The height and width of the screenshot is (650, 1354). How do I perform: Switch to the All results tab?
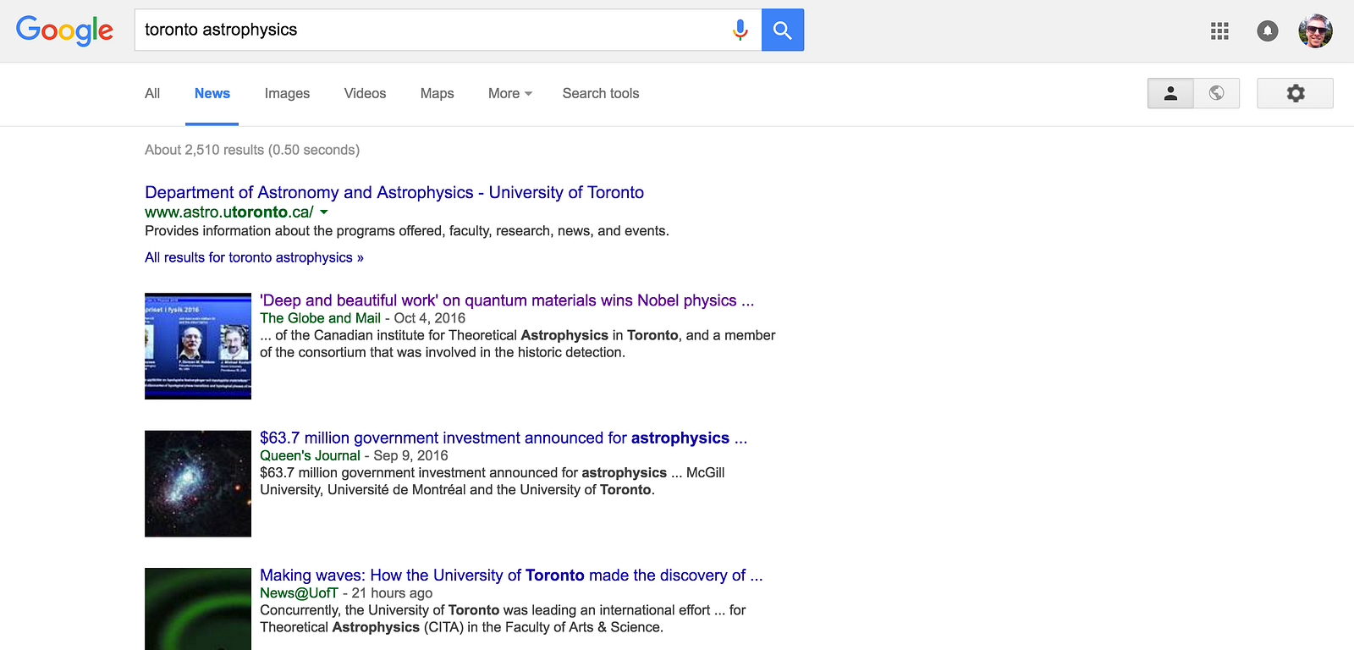click(x=152, y=93)
